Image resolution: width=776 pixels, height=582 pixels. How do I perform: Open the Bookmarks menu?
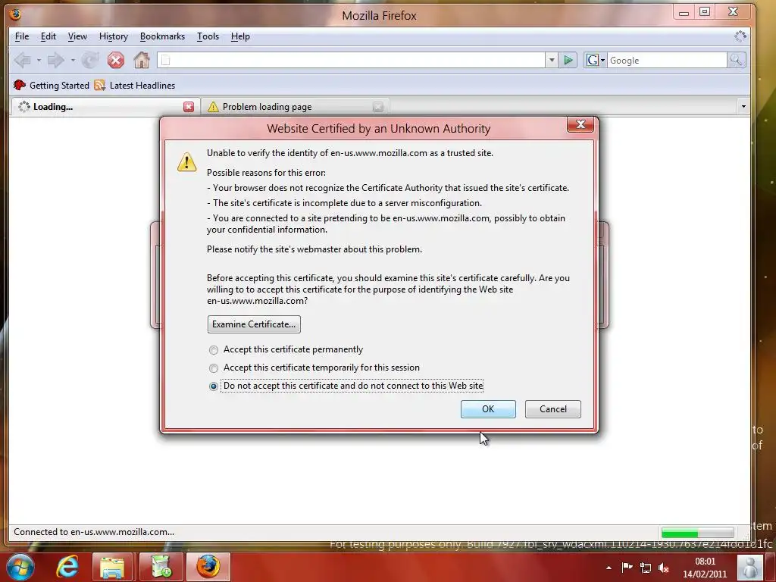pos(162,36)
